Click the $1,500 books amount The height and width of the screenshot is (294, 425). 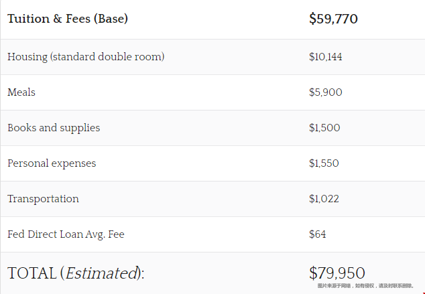(324, 128)
